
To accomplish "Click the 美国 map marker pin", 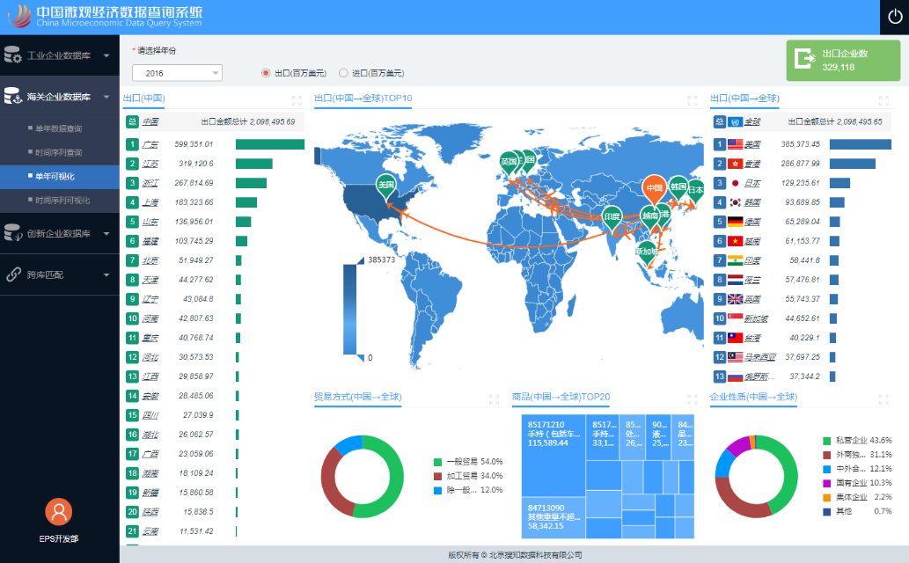I will click(x=385, y=185).
